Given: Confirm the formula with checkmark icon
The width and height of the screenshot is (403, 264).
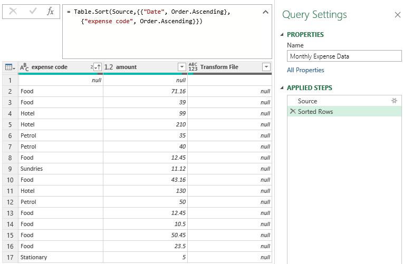Looking at the screenshot, I should pos(33,11).
